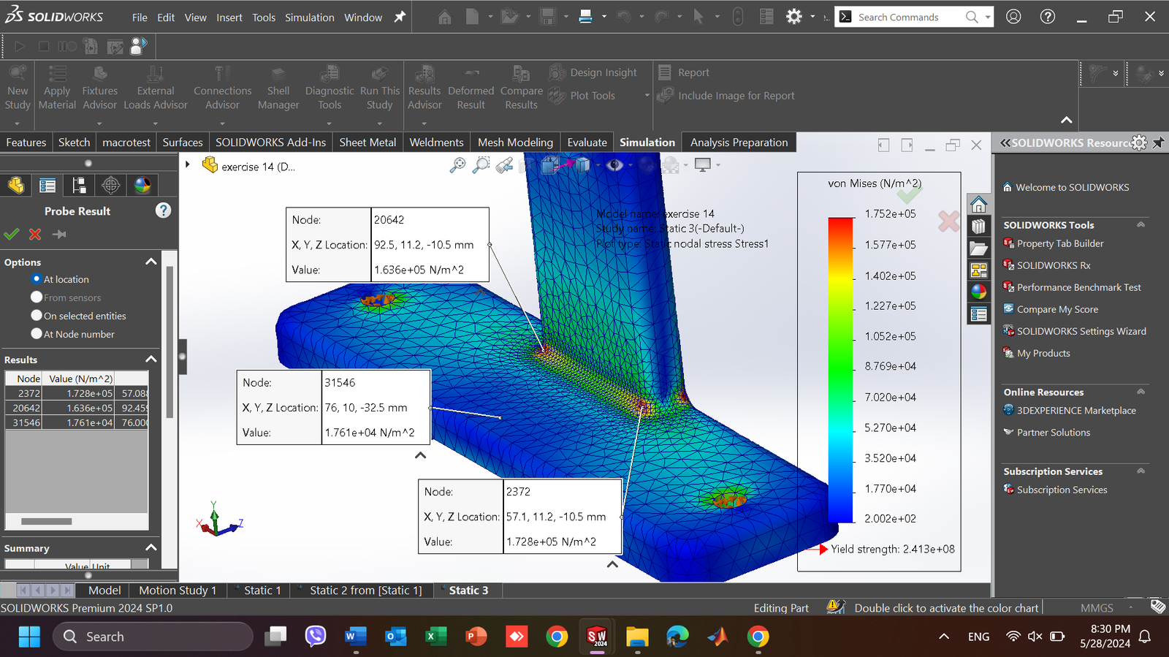This screenshot has height=657, width=1169.
Task: Select the On selected entities option
Action: click(x=37, y=316)
